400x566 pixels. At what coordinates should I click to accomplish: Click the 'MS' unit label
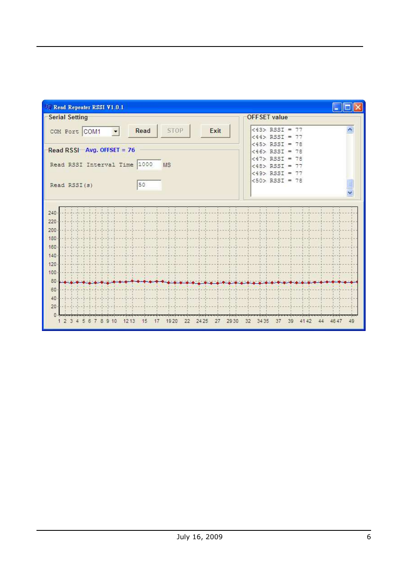pos(167,165)
